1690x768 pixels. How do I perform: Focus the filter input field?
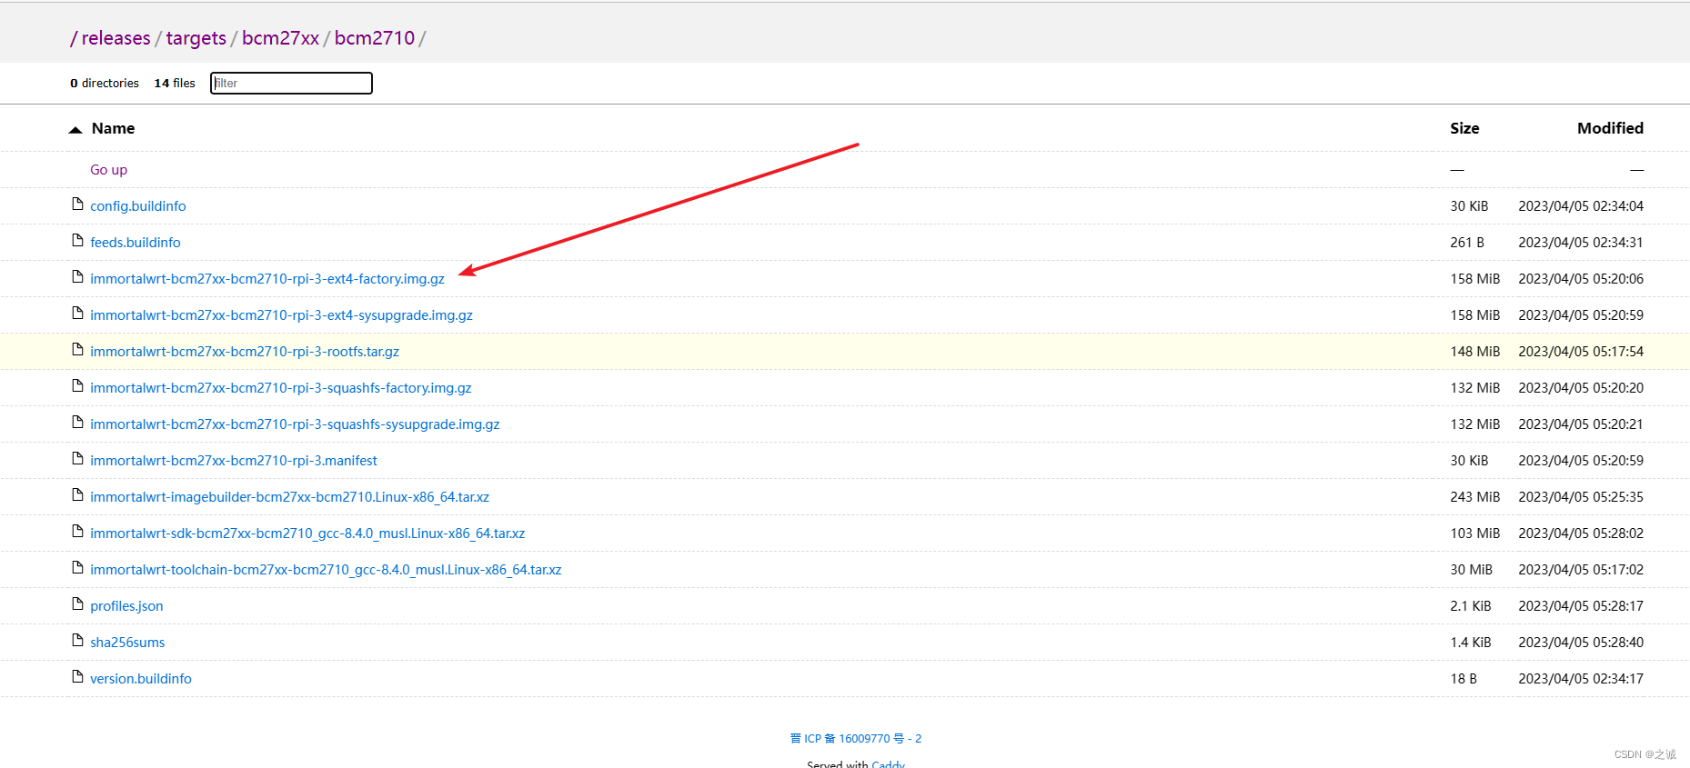(x=291, y=83)
